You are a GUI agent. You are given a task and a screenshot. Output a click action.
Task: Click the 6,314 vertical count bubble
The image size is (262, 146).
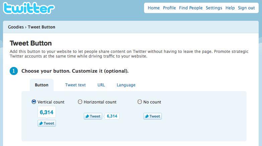(x=47, y=113)
